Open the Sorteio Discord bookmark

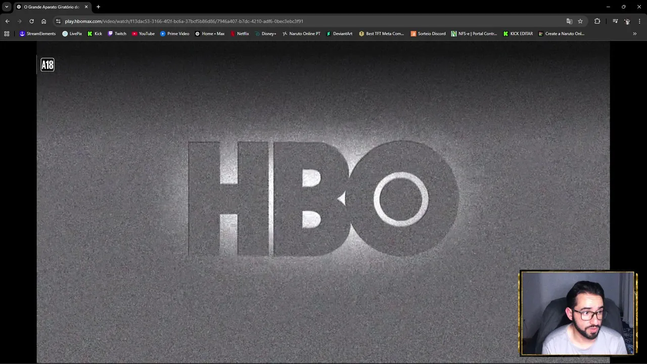(428, 34)
